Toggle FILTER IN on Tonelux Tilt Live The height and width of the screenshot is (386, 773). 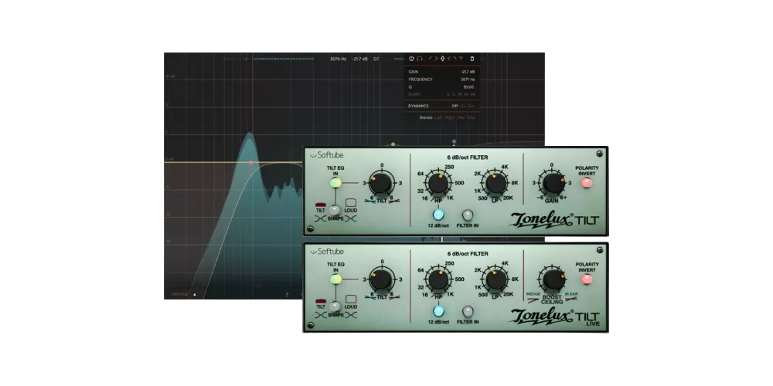click(x=468, y=310)
